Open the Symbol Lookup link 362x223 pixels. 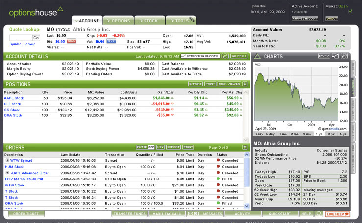tap(23, 44)
